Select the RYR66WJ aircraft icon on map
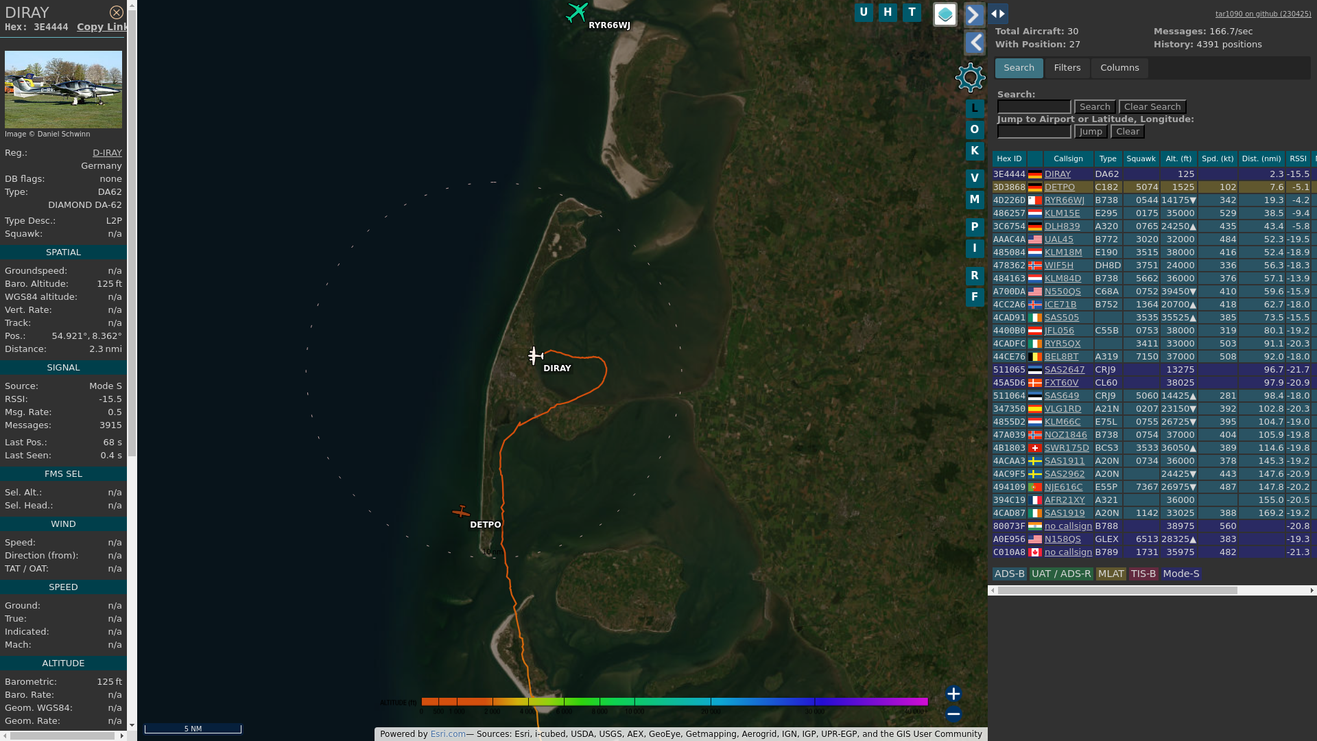1317x741 pixels. [x=577, y=12]
